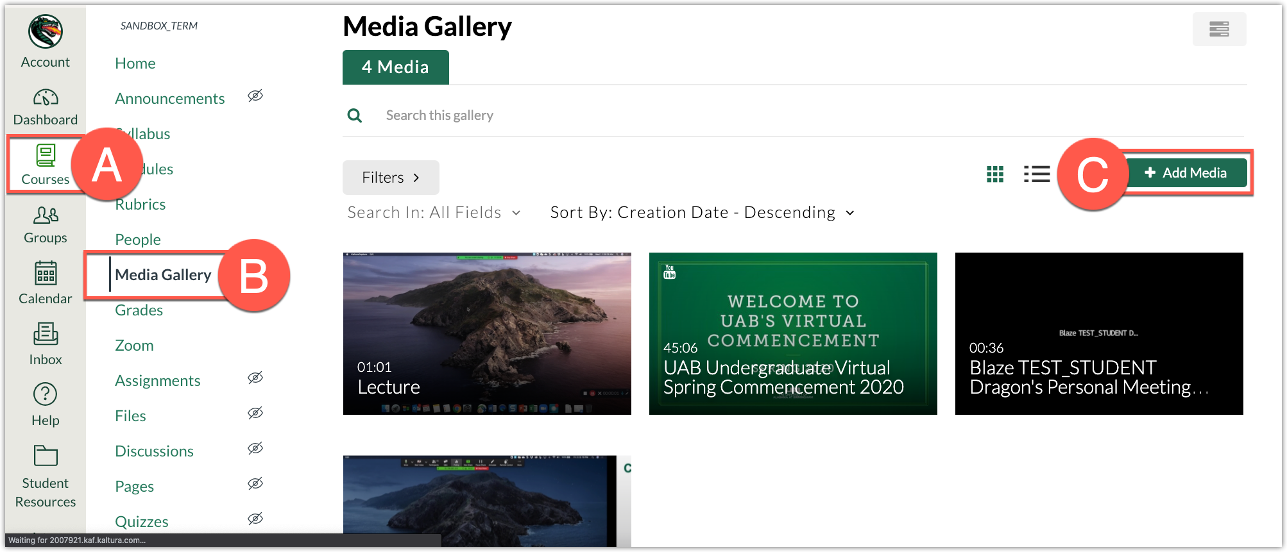Open the Grades course link

point(139,310)
